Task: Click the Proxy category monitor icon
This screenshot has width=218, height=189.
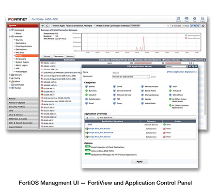Action: pyautogui.click(x=114, y=103)
